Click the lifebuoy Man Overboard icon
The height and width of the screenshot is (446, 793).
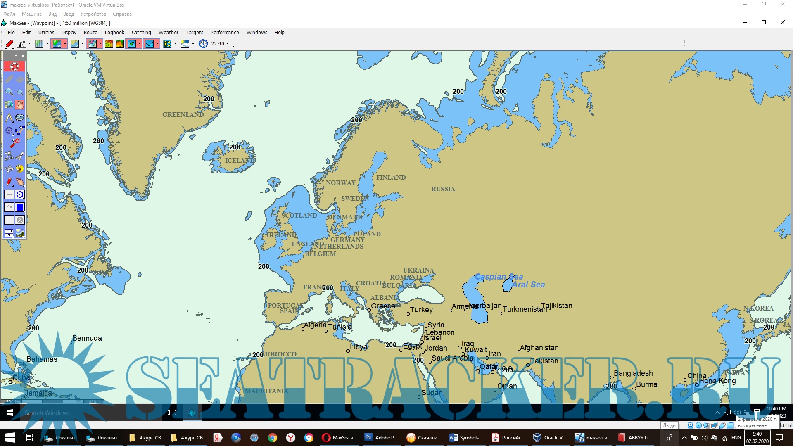[x=14, y=66]
